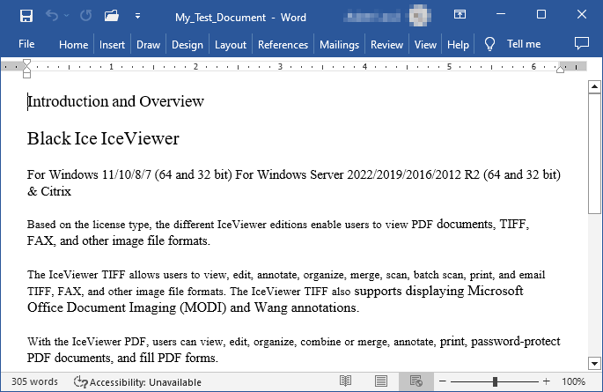
Task: Click the first line indent ruler marker
Action: coord(26,63)
